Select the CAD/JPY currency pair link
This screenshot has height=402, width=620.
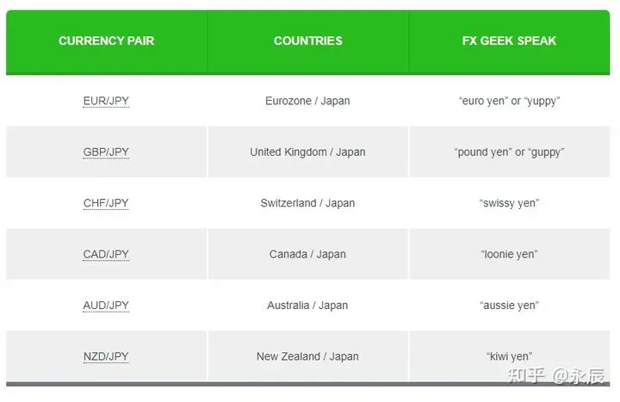pyautogui.click(x=106, y=254)
